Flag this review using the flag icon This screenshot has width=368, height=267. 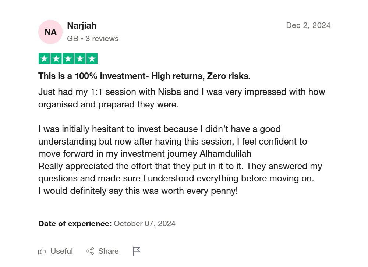137,251
